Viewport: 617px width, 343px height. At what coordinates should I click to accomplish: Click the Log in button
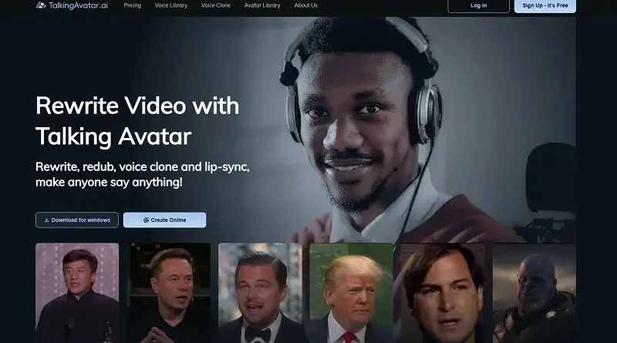coord(478,5)
